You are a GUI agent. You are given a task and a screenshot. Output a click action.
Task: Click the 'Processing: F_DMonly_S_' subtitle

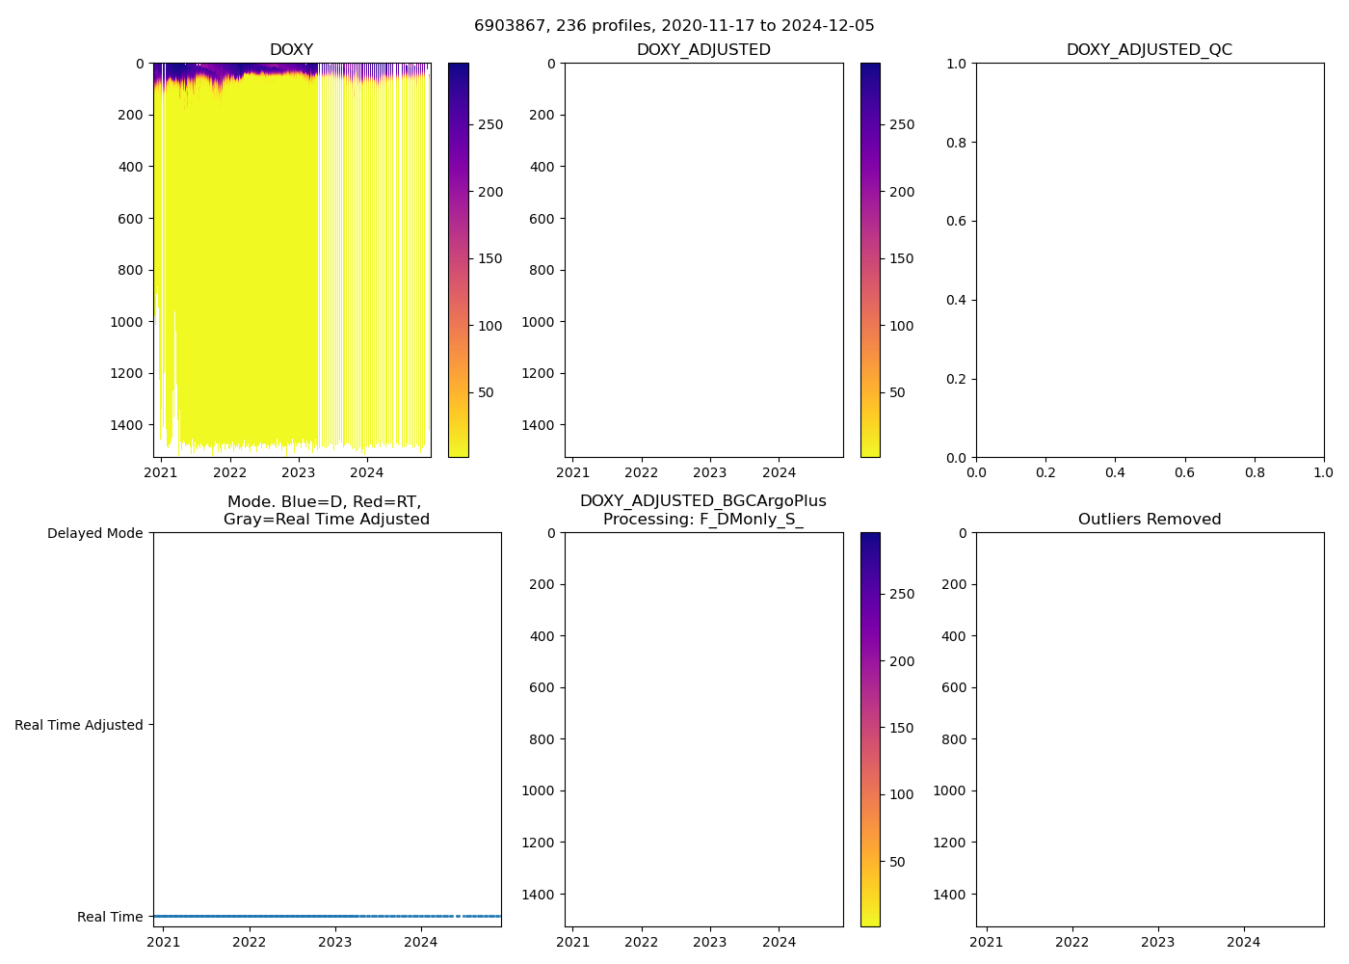tap(702, 520)
